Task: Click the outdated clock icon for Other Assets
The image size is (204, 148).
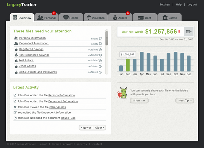Action: pos(100,66)
